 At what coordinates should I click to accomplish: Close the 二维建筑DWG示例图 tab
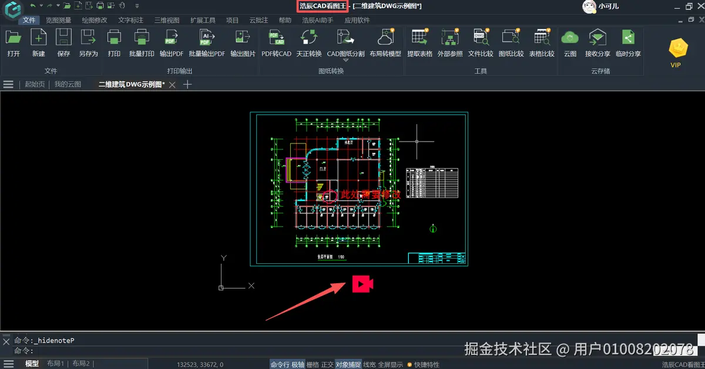[x=172, y=85]
